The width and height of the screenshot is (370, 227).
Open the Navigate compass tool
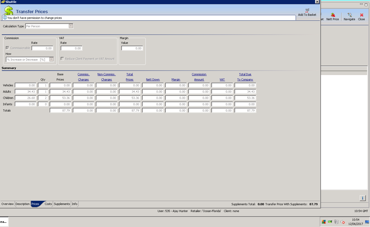pyautogui.click(x=349, y=15)
